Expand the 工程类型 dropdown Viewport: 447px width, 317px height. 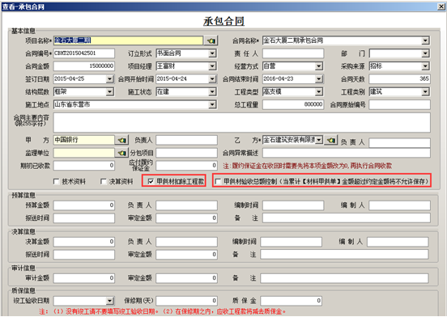[319, 91]
